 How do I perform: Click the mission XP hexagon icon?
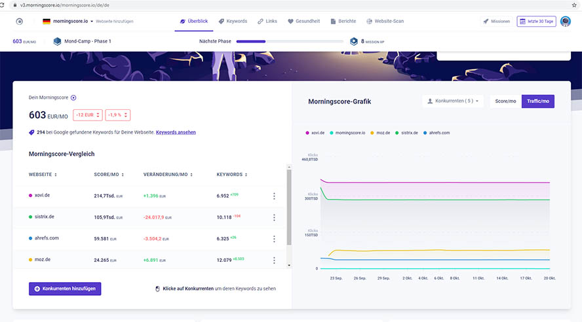[354, 41]
